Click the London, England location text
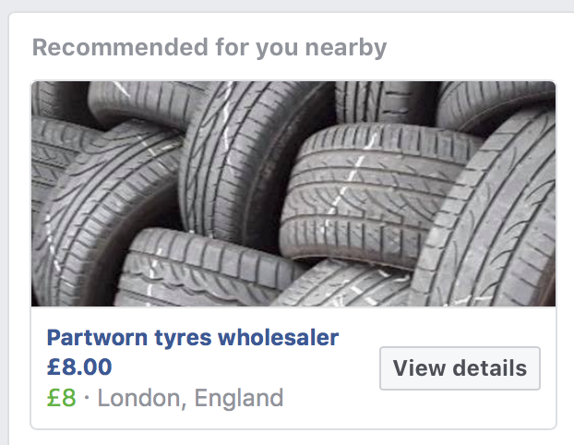Viewport: 574px width, 445px height. pos(190,398)
